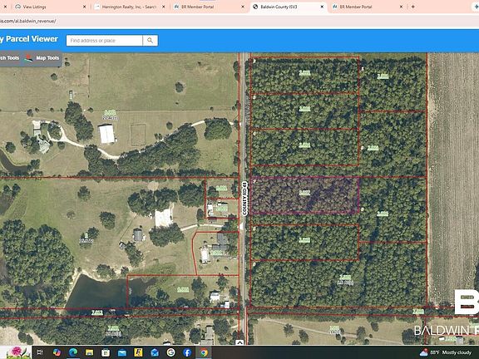The image size is (479, 359).
Task: Click the search magnifier button
Action: 150,40
